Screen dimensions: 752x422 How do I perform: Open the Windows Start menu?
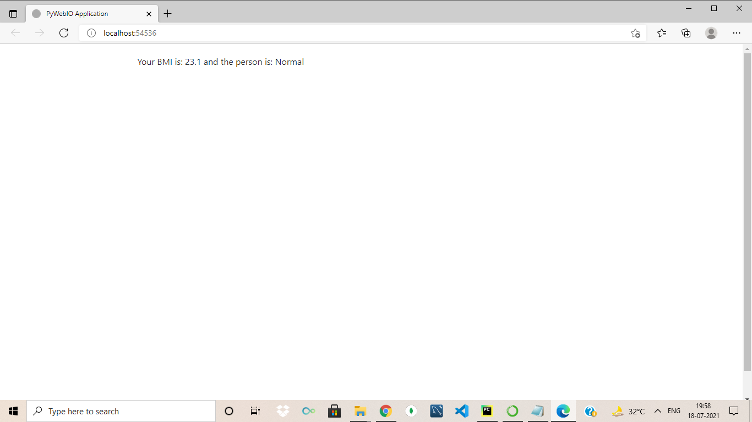[x=13, y=411]
